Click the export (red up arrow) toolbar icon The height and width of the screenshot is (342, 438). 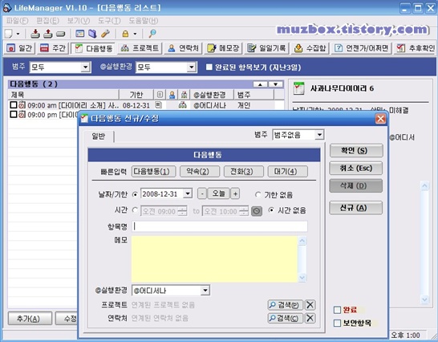pos(48,34)
